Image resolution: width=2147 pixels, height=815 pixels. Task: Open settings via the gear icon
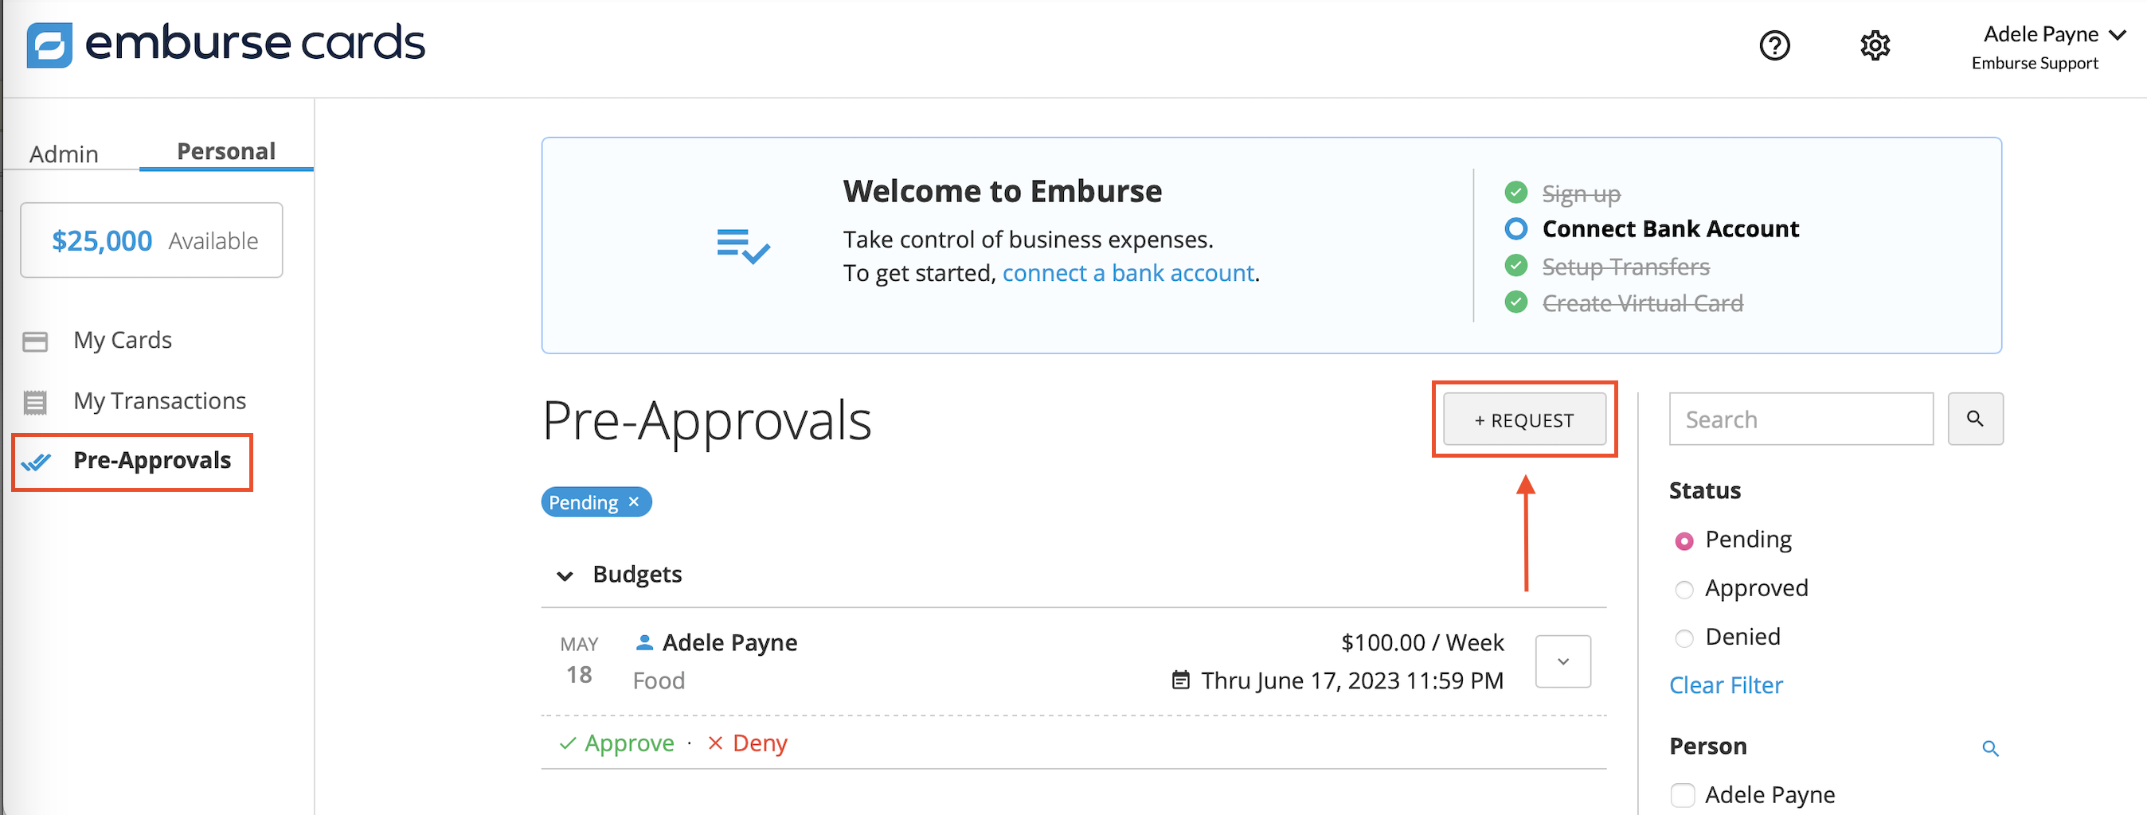coord(1875,45)
